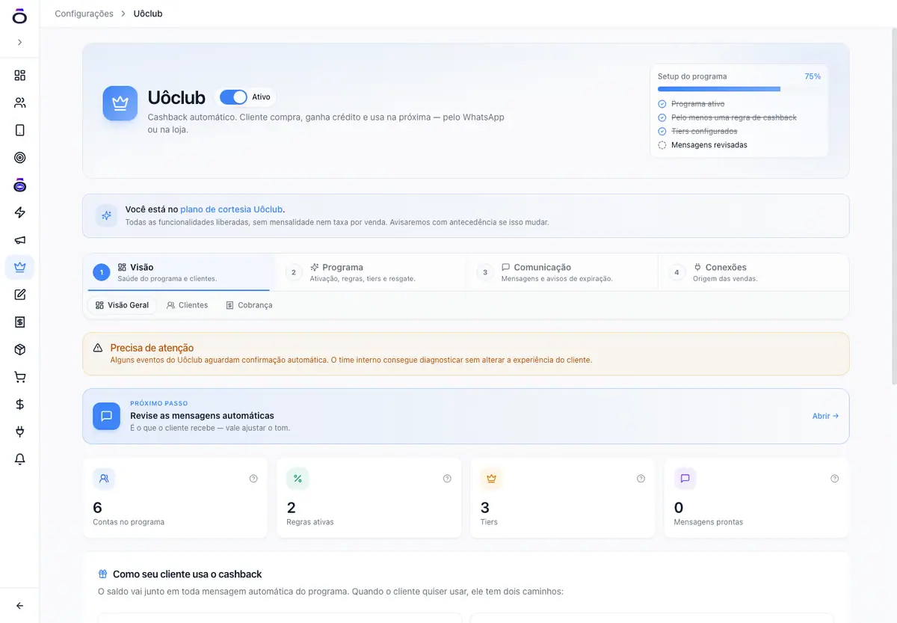Open the dollar sign icon in sidebar
Image resolution: width=897 pixels, height=623 pixels.
[x=20, y=405]
